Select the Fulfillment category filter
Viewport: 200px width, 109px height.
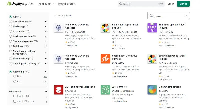pyautogui.click(x=10, y=46)
